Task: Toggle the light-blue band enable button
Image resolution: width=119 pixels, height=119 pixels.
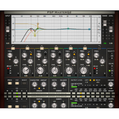Action: 85,49
